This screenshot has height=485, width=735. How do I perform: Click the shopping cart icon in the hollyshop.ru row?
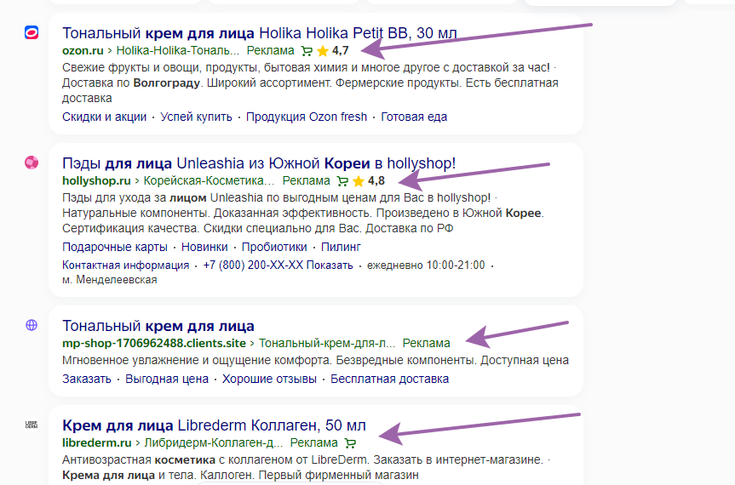(342, 180)
